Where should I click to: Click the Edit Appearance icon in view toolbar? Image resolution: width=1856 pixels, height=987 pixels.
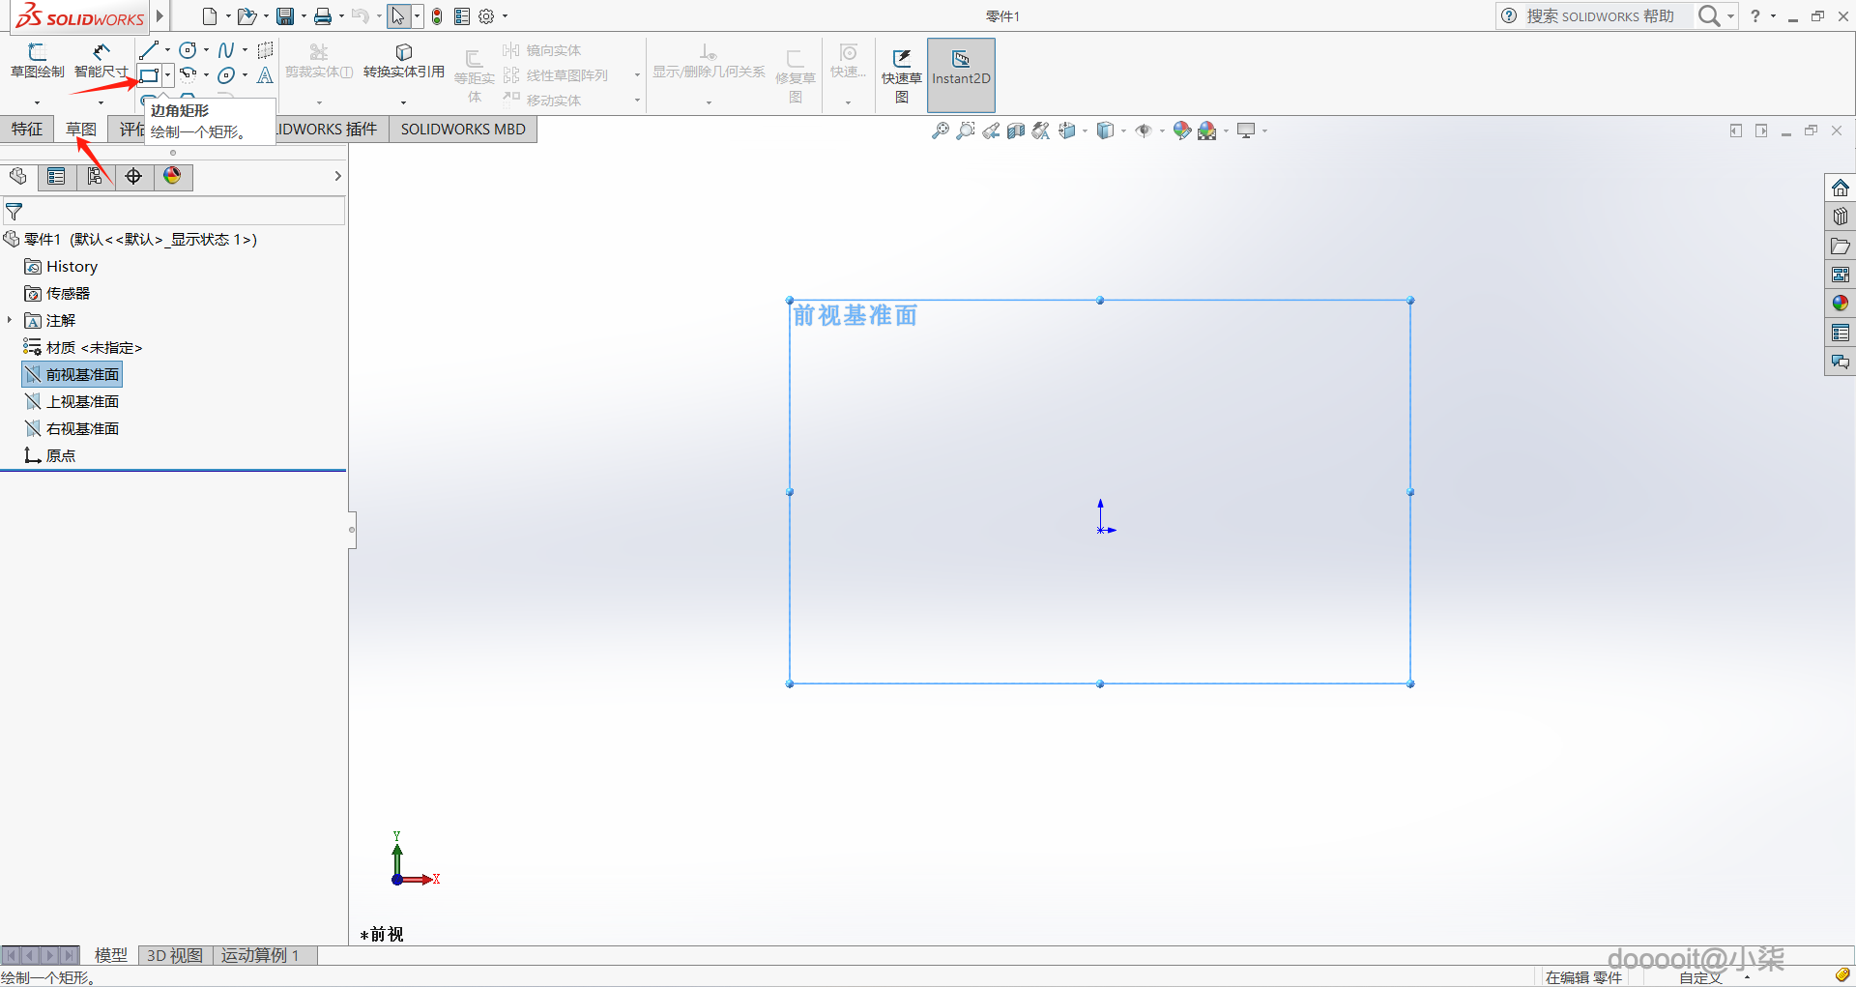pyautogui.click(x=1181, y=131)
